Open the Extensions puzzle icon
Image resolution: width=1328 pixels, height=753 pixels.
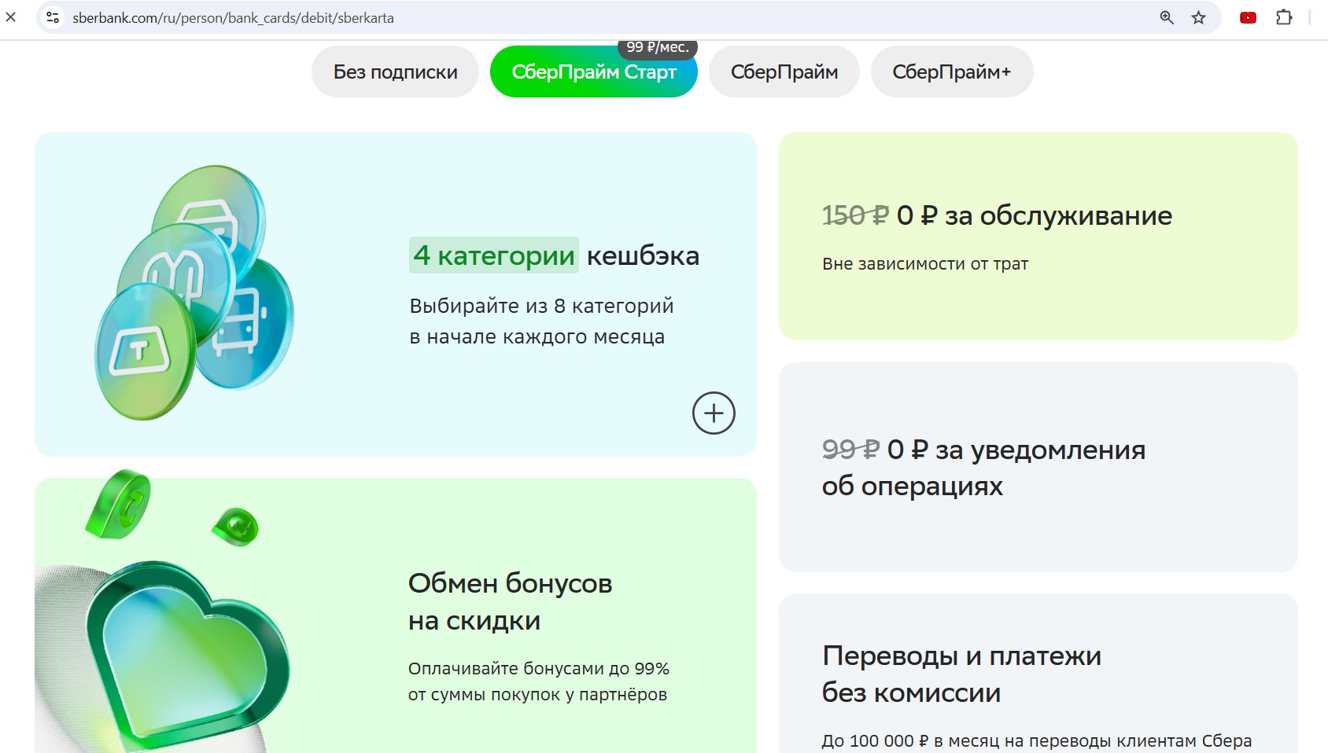(x=1284, y=17)
